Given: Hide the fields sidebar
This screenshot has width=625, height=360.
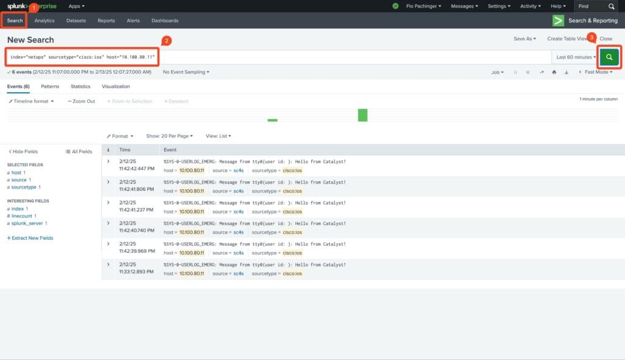Looking at the screenshot, I should (x=23, y=151).
